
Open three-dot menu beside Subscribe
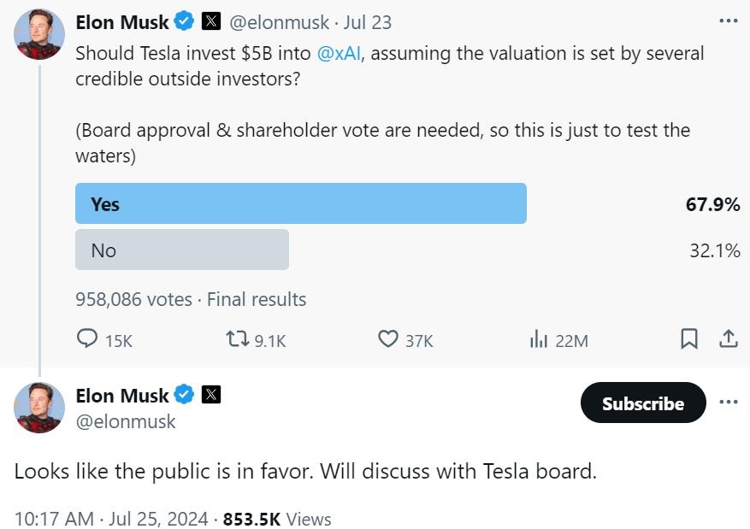click(x=728, y=402)
